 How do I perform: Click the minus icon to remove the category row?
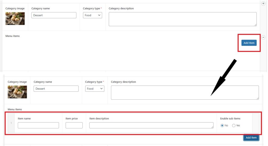(264, 37)
